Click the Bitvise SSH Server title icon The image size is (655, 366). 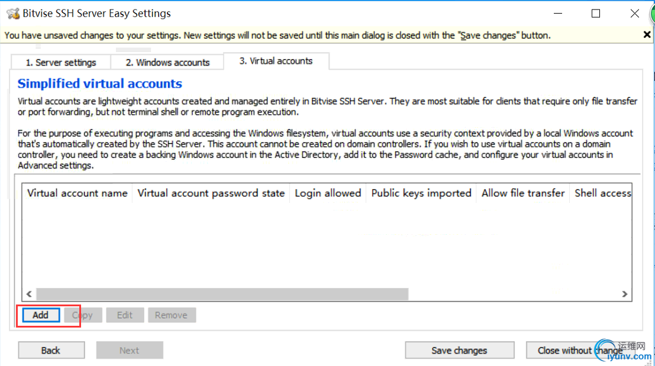click(13, 14)
